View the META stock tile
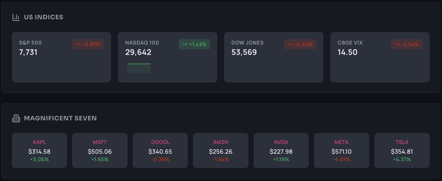 pos(342,151)
